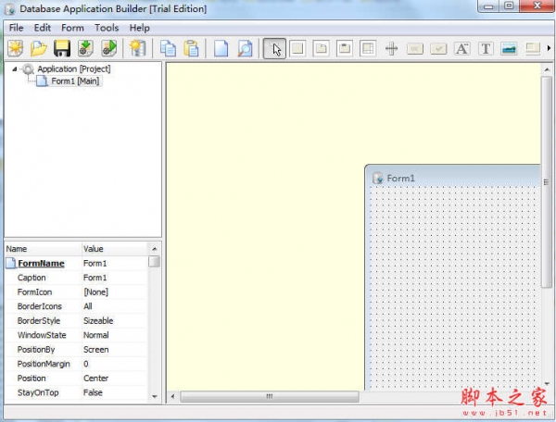Select the checkmark button component tool
The image size is (556, 422).
[x=438, y=48]
